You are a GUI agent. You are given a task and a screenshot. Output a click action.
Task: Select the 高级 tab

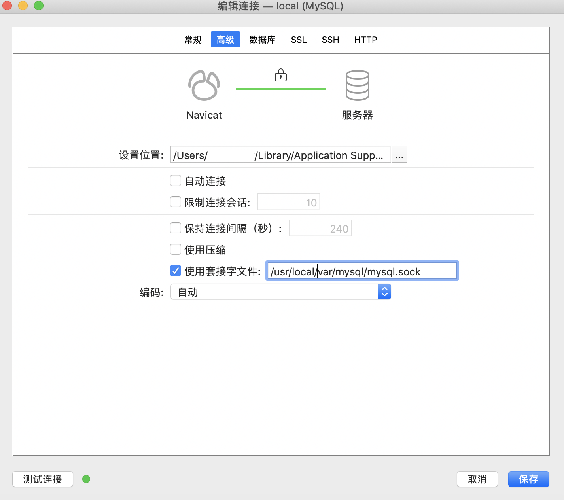(x=225, y=40)
